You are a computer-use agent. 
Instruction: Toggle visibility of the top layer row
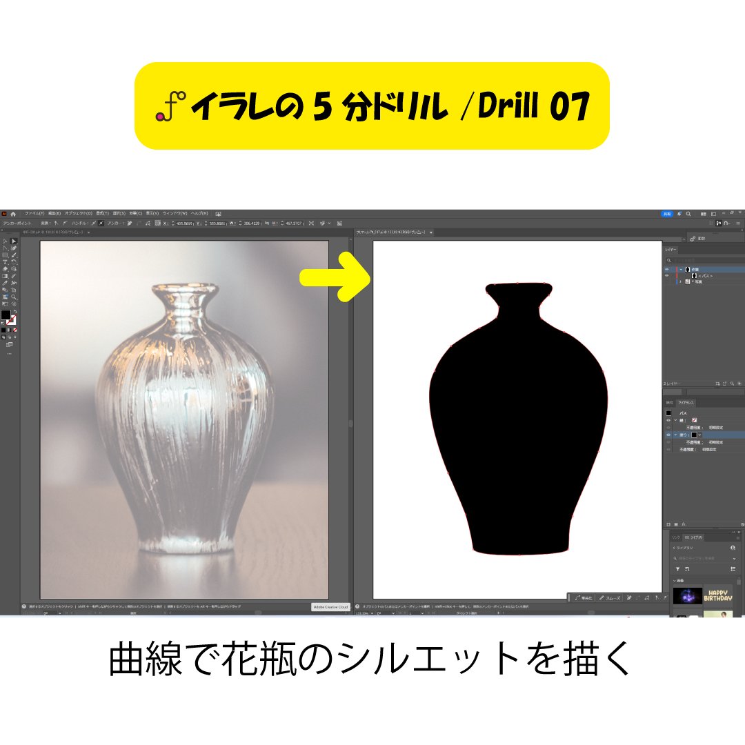[x=666, y=270]
